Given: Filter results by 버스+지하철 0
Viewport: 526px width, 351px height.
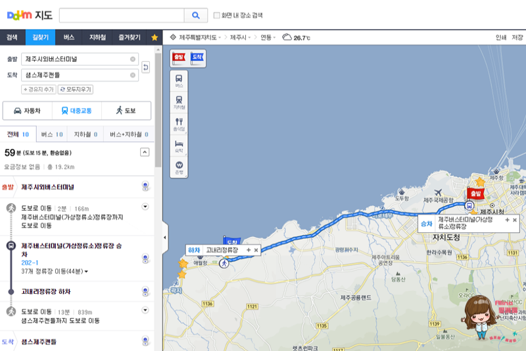Looking at the screenshot, I should coord(129,134).
